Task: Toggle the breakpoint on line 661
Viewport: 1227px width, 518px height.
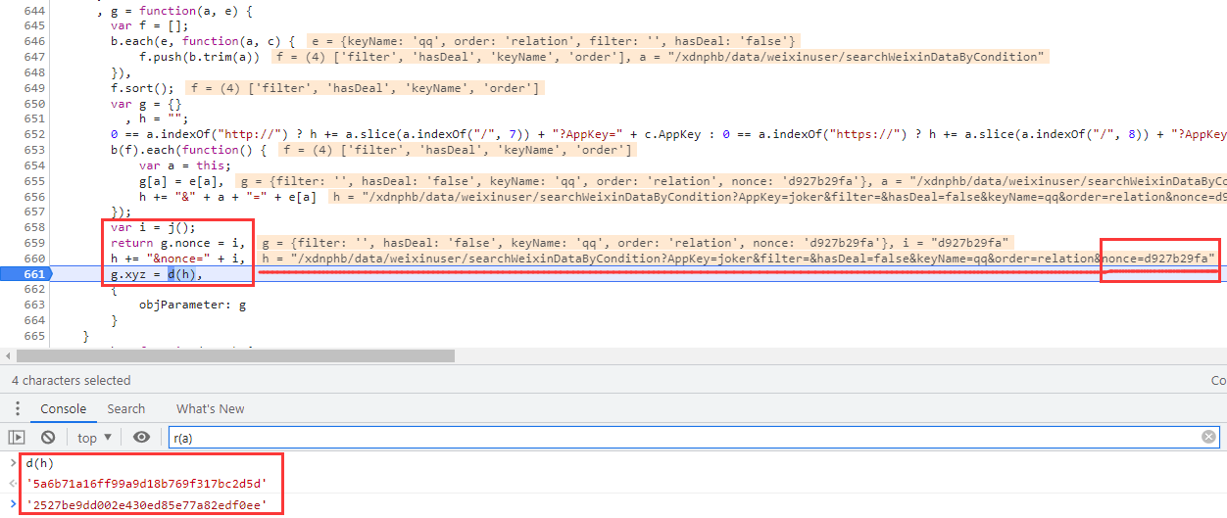Action: (x=35, y=274)
